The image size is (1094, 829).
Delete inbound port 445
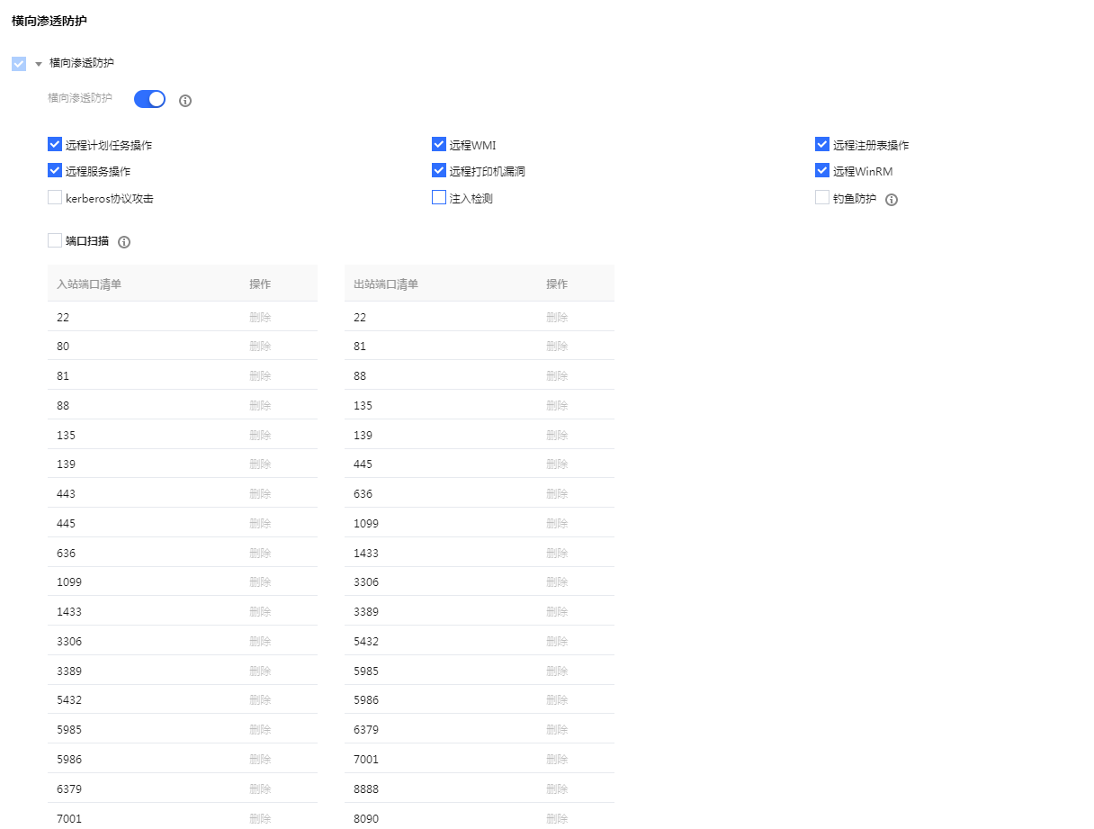click(x=260, y=524)
